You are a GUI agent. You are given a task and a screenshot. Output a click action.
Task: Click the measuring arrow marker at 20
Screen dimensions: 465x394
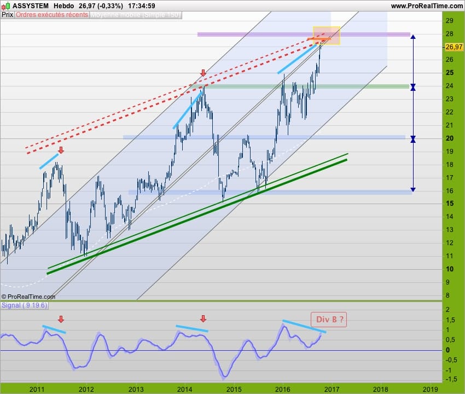point(413,139)
